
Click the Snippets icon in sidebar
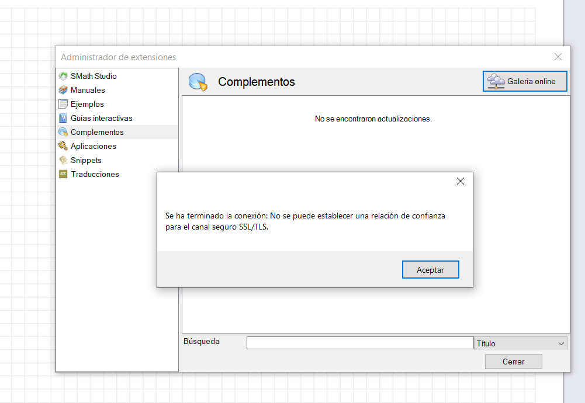(x=63, y=160)
